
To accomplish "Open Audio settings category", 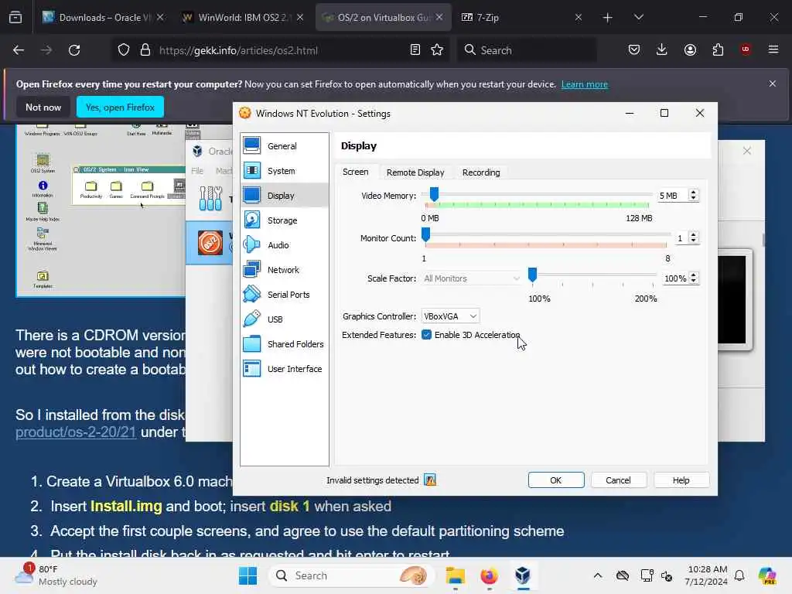I will point(285,245).
